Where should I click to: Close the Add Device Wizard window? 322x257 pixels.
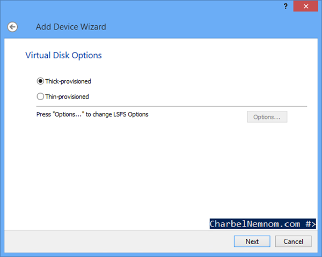coord(305,6)
